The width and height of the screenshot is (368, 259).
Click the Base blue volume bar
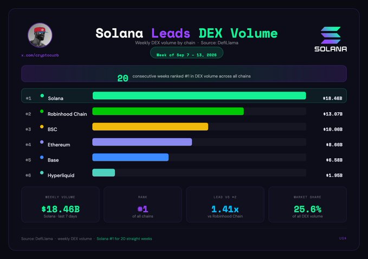coord(130,158)
